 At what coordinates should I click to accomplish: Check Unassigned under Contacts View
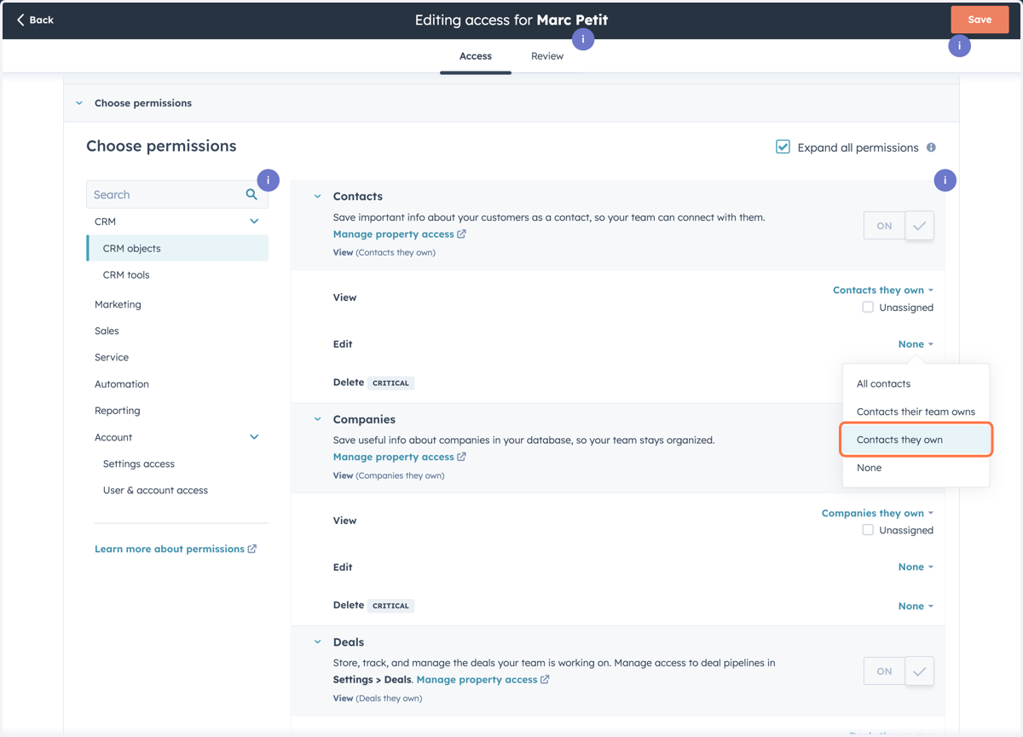click(x=868, y=308)
